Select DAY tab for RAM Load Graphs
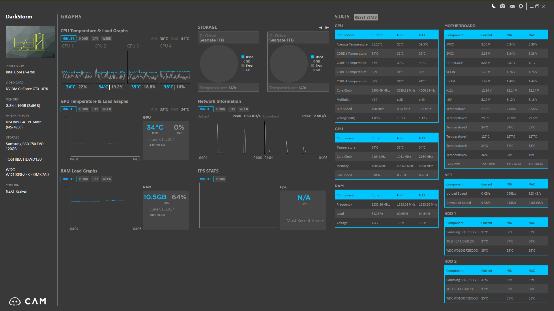The height and width of the screenshot is (311, 554). pyautogui.click(x=95, y=179)
